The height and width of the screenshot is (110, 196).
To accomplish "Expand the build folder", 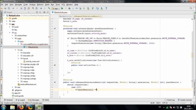I will [10, 27].
